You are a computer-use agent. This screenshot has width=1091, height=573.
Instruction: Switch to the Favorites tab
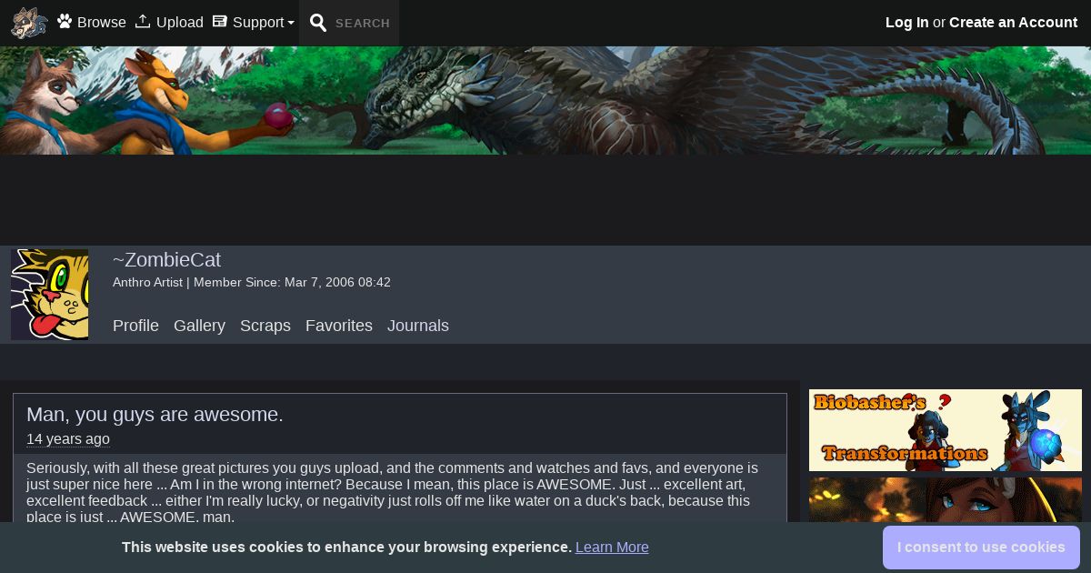tap(339, 326)
